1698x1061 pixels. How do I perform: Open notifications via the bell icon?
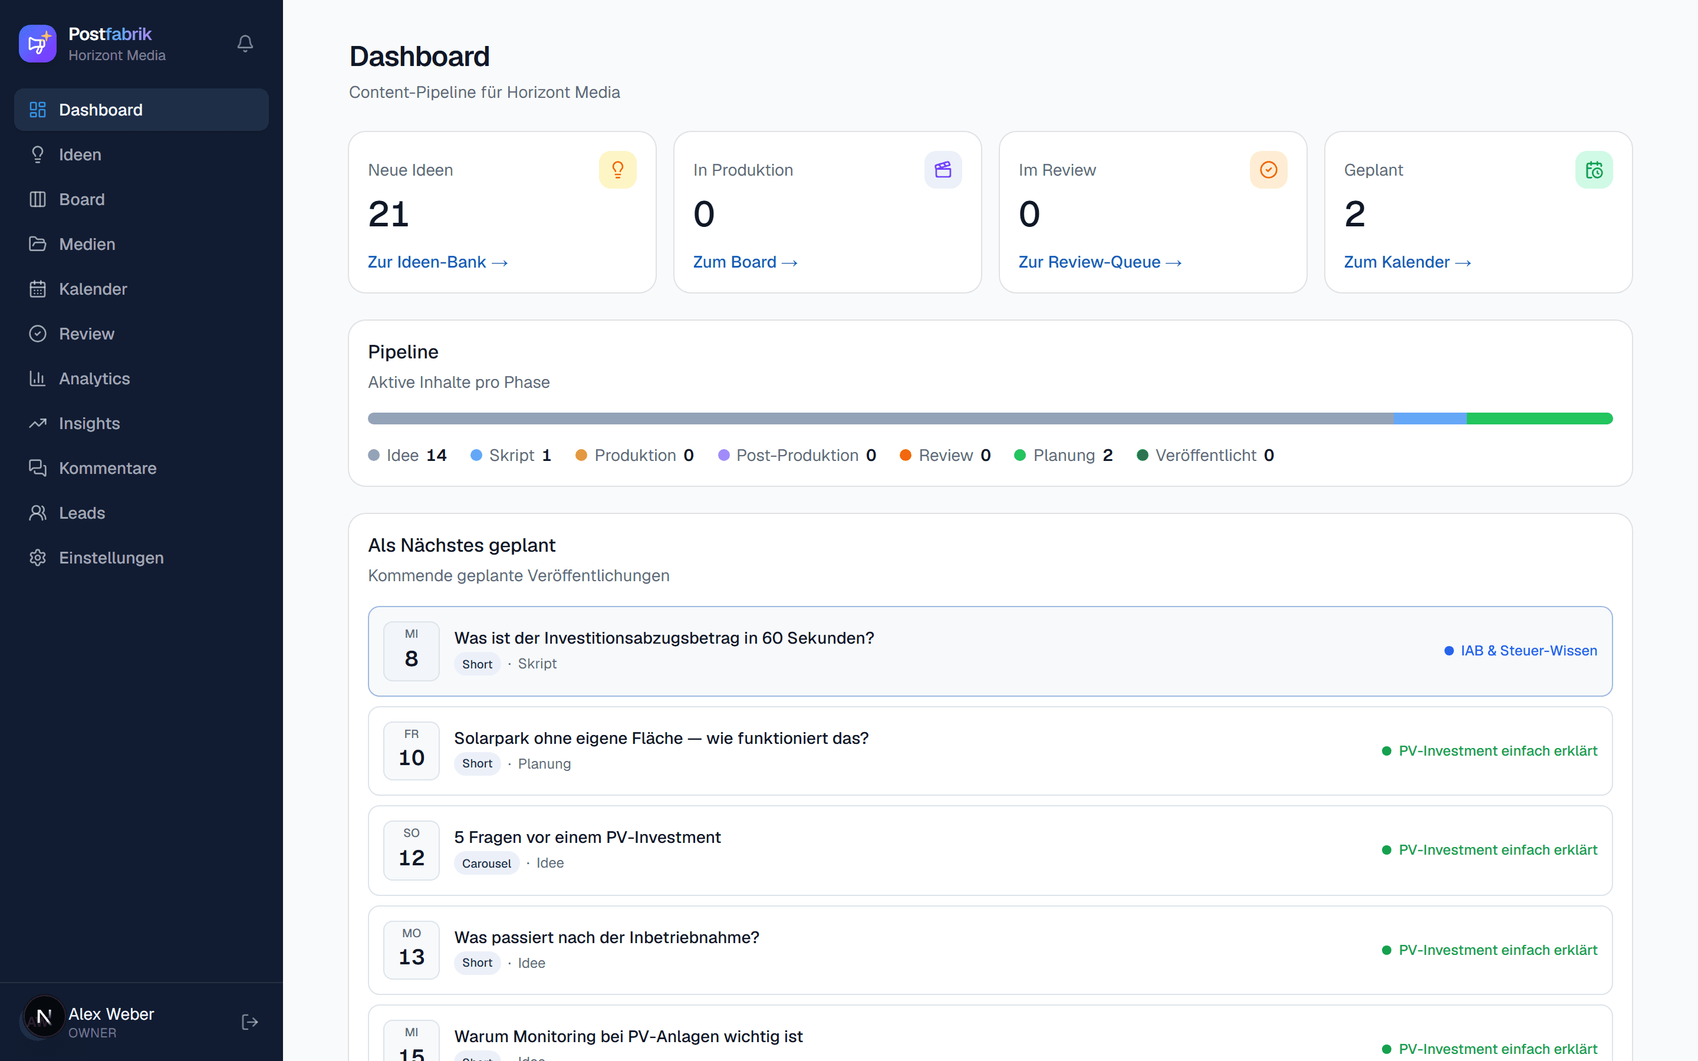click(245, 44)
